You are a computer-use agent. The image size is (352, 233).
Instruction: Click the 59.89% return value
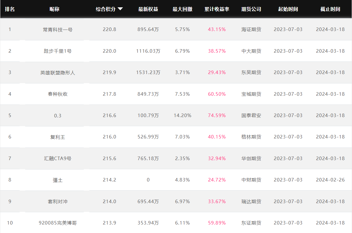pos(217,223)
